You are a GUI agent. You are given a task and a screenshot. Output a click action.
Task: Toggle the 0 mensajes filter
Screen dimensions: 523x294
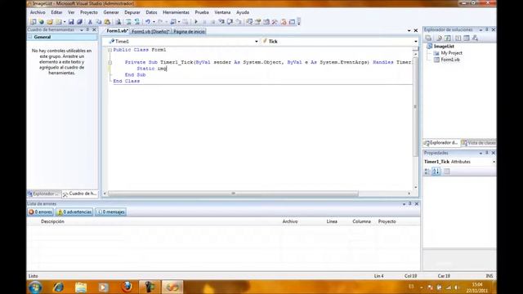tap(111, 212)
